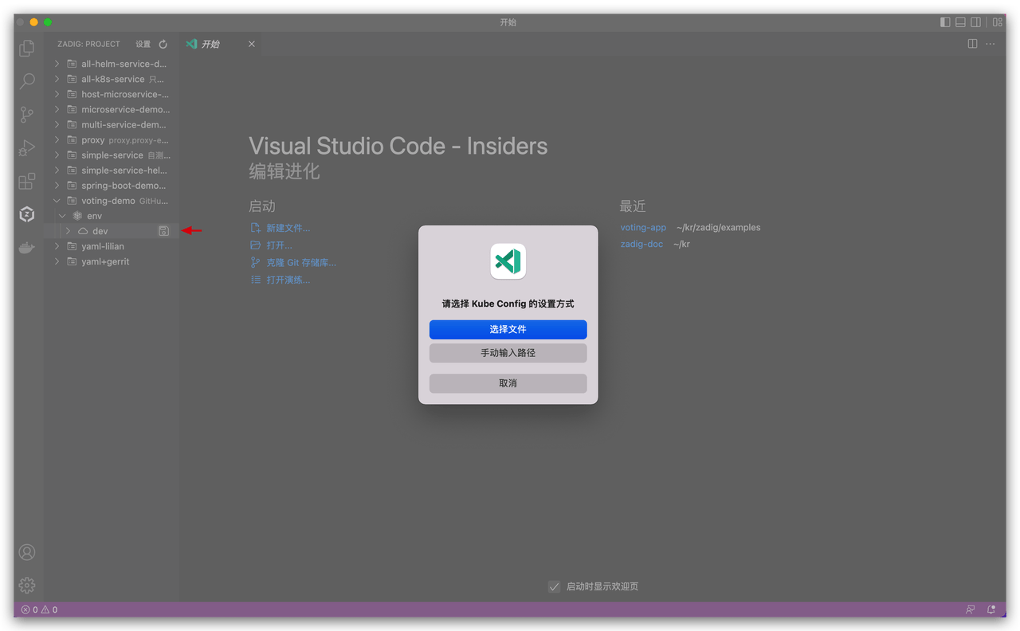Toggle the 启动时显示欢迎页 checkbox

[x=554, y=586]
